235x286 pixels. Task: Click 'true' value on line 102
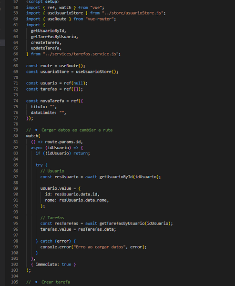click(x=66, y=264)
